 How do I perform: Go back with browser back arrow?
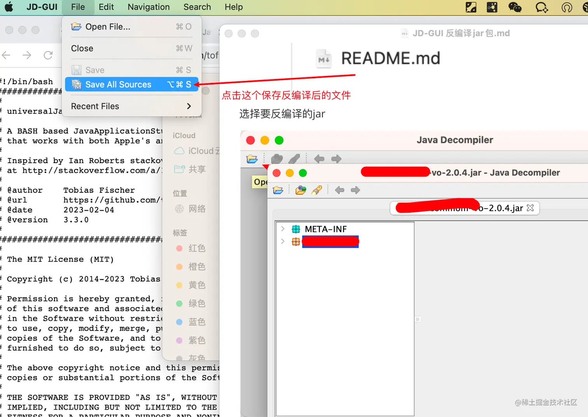(6, 55)
